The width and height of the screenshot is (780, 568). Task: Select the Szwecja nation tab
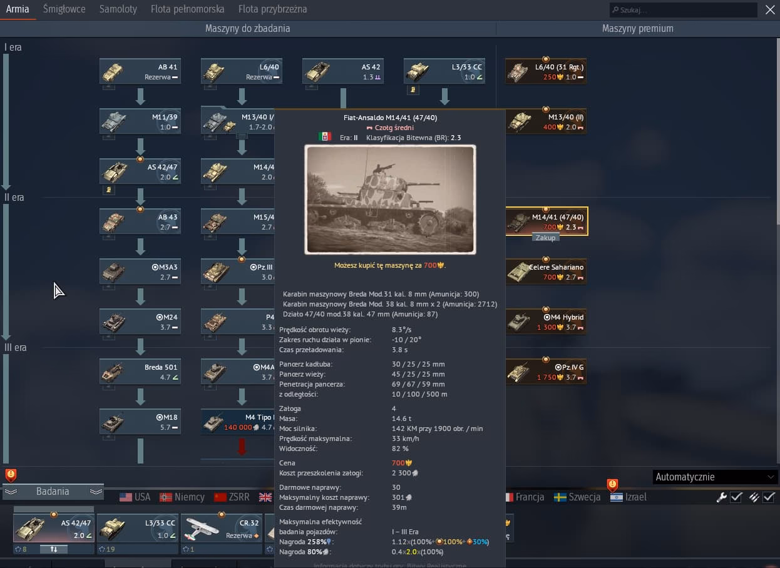(577, 497)
